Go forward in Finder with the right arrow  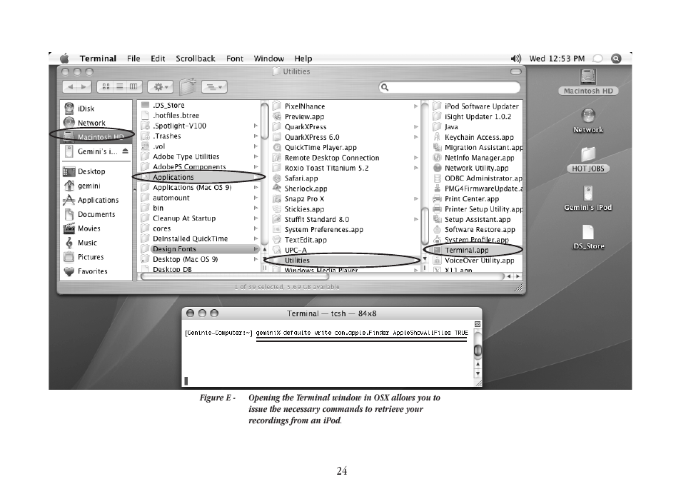coord(85,87)
